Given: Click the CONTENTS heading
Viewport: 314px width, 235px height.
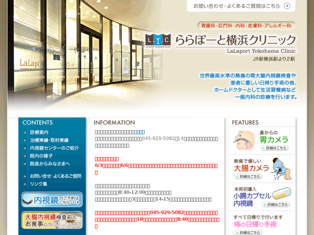Looking at the screenshot, I should click(x=38, y=122).
